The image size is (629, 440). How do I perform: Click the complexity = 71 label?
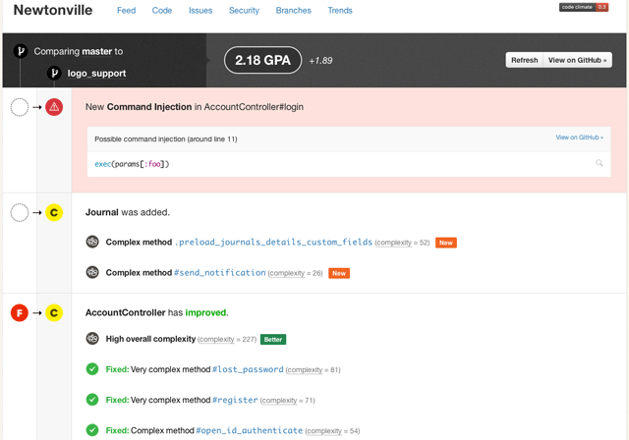[287, 401]
